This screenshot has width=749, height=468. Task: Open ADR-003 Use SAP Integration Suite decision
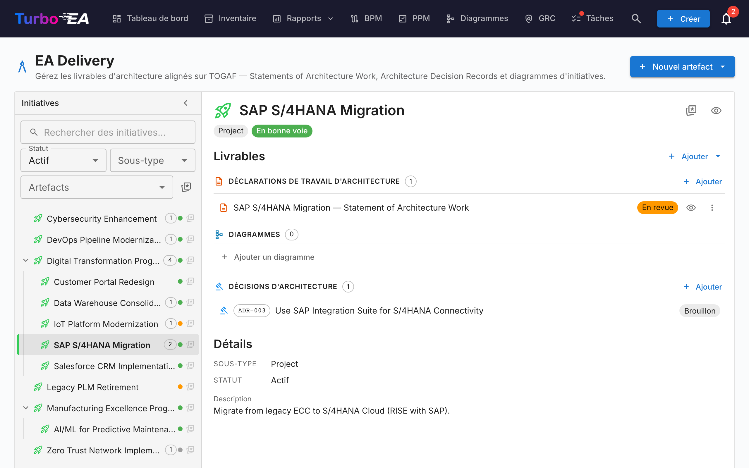pos(379,310)
